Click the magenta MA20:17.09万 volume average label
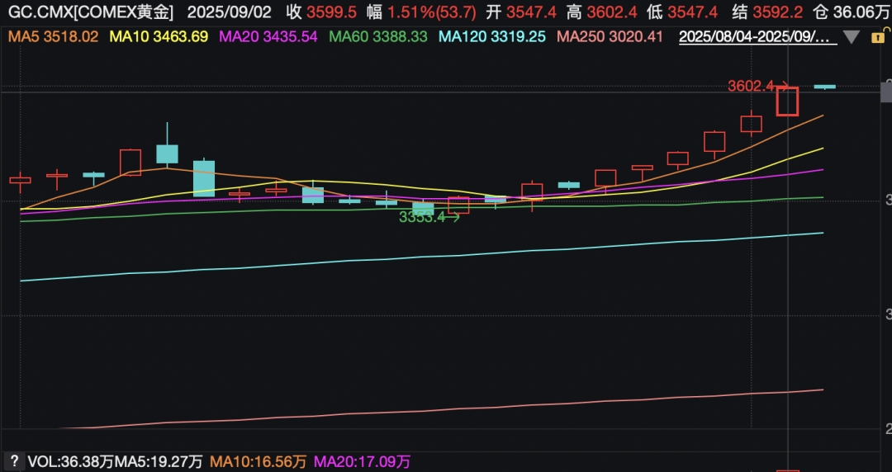Image resolution: width=892 pixels, height=472 pixels. [x=363, y=461]
